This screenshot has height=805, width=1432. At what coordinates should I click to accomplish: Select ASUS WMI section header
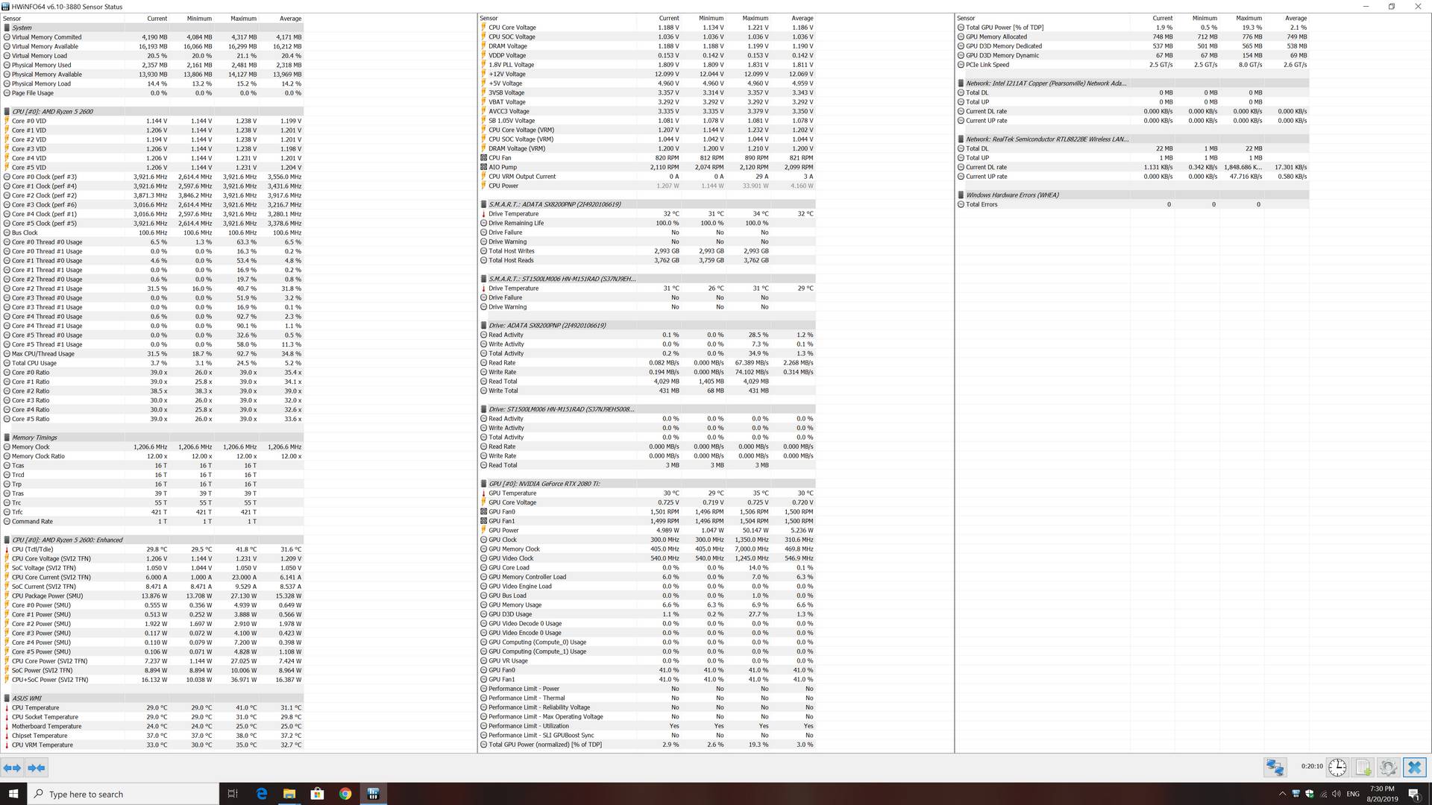coord(153,698)
